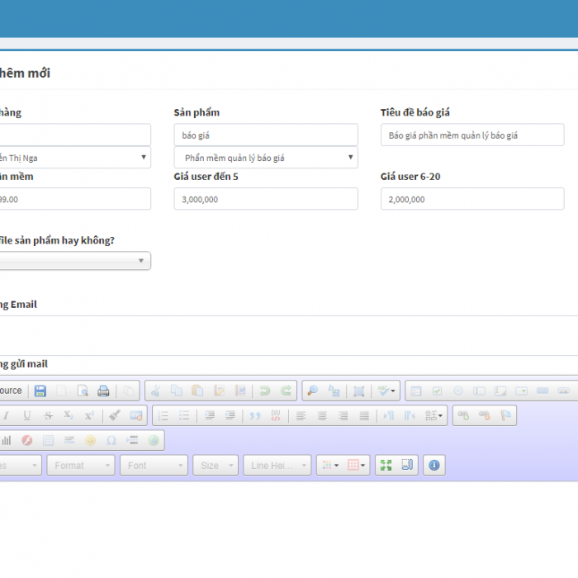Image resolution: width=578 pixels, height=578 pixels.
Task: Toggle superscript formatting
Action: [x=89, y=415]
